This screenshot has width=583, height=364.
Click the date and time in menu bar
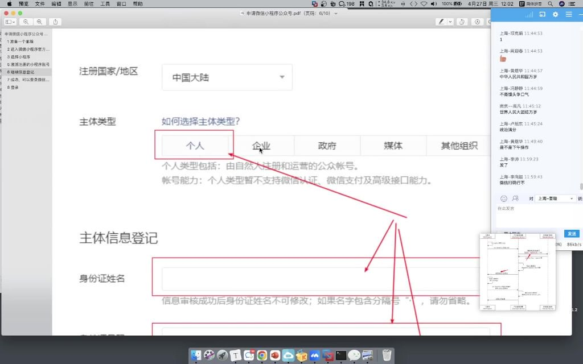[490, 4]
